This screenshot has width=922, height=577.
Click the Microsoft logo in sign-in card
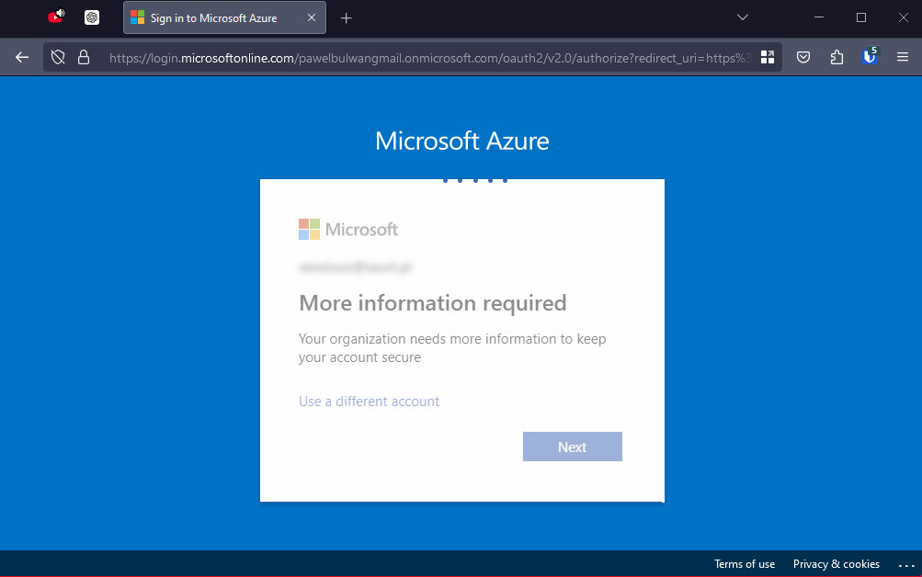point(348,229)
